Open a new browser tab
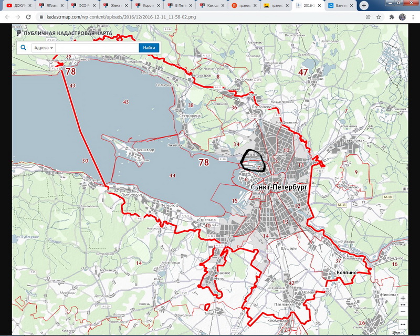The height and width of the screenshot is (336, 420). click(x=364, y=5)
